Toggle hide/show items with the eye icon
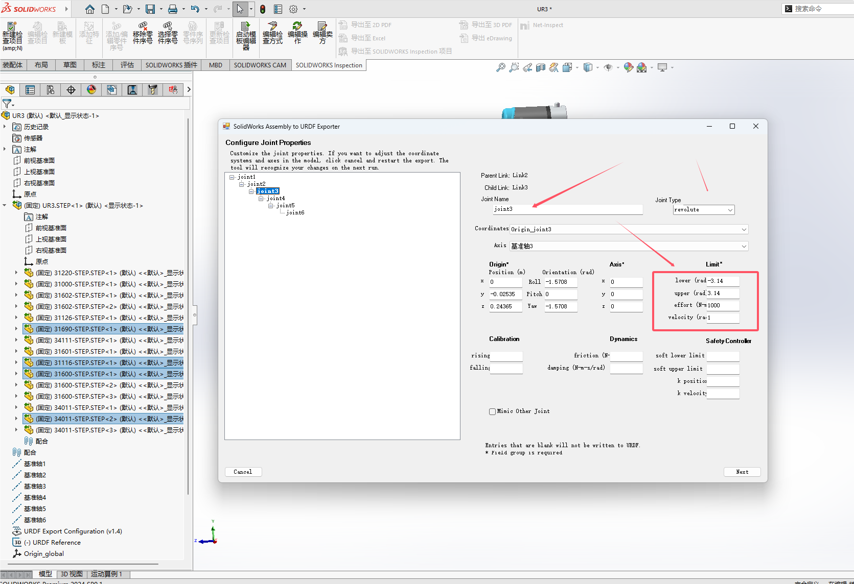This screenshot has width=854, height=584. pyautogui.click(x=609, y=67)
